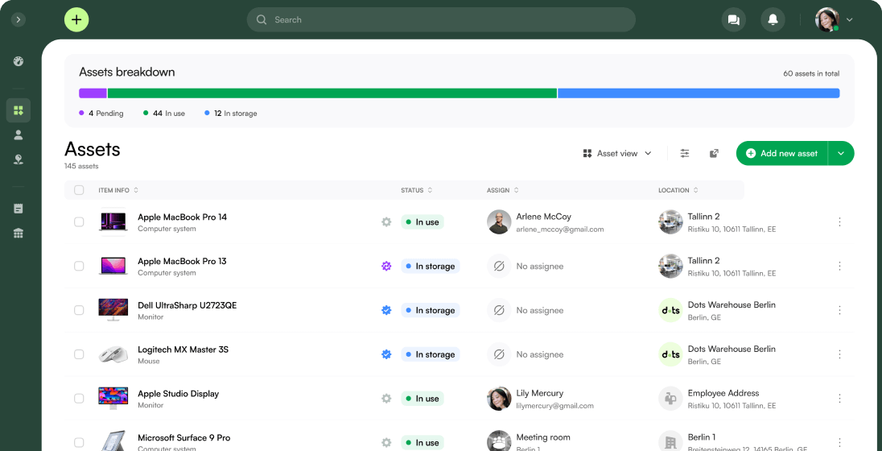Click In use status of Apple Studio Display
The height and width of the screenshot is (451, 882).
(x=422, y=398)
